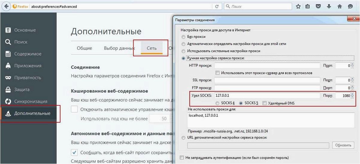
Task: Open the bookmarks list icon
Action: click(x=308, y=6)
